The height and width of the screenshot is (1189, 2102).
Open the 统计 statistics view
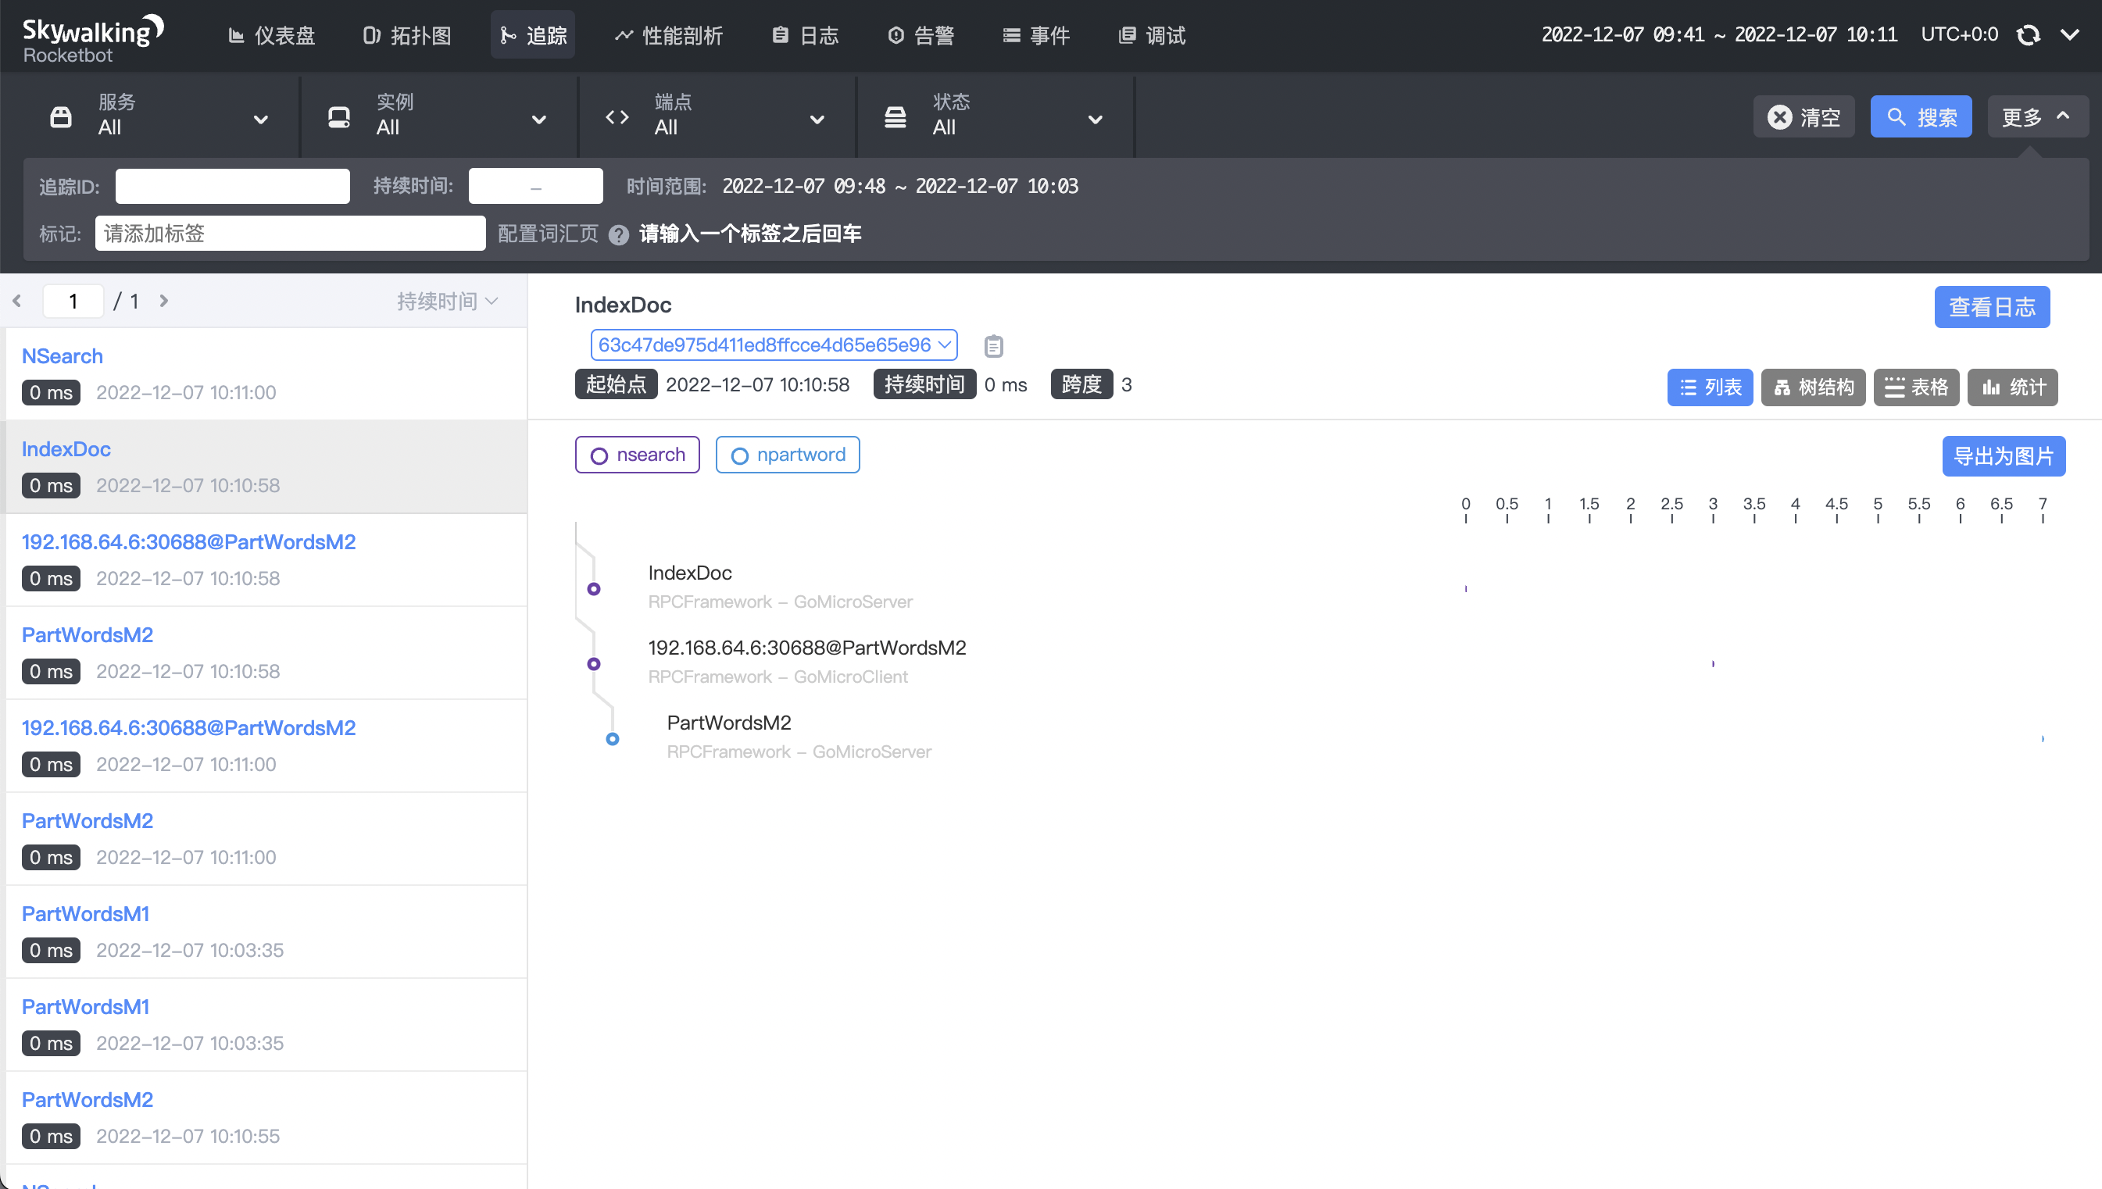(x=2013, y=387)
